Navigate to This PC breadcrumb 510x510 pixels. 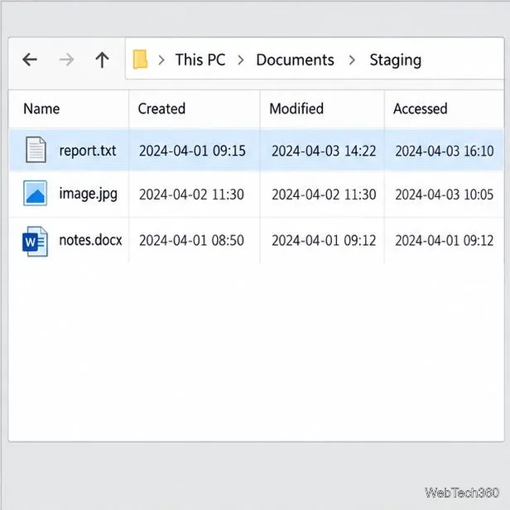click(200, 60)
